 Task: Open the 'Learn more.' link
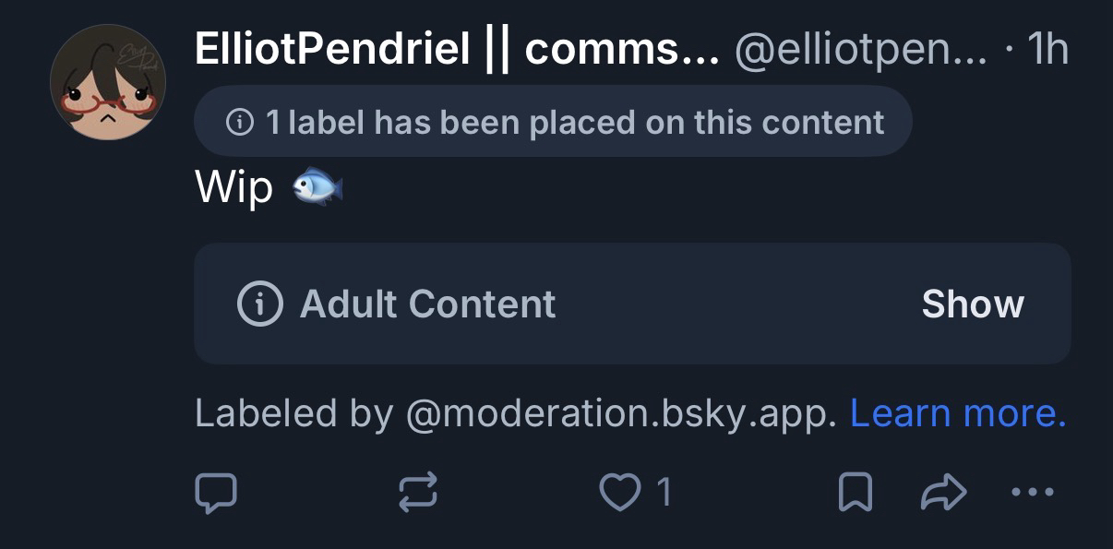957,413
